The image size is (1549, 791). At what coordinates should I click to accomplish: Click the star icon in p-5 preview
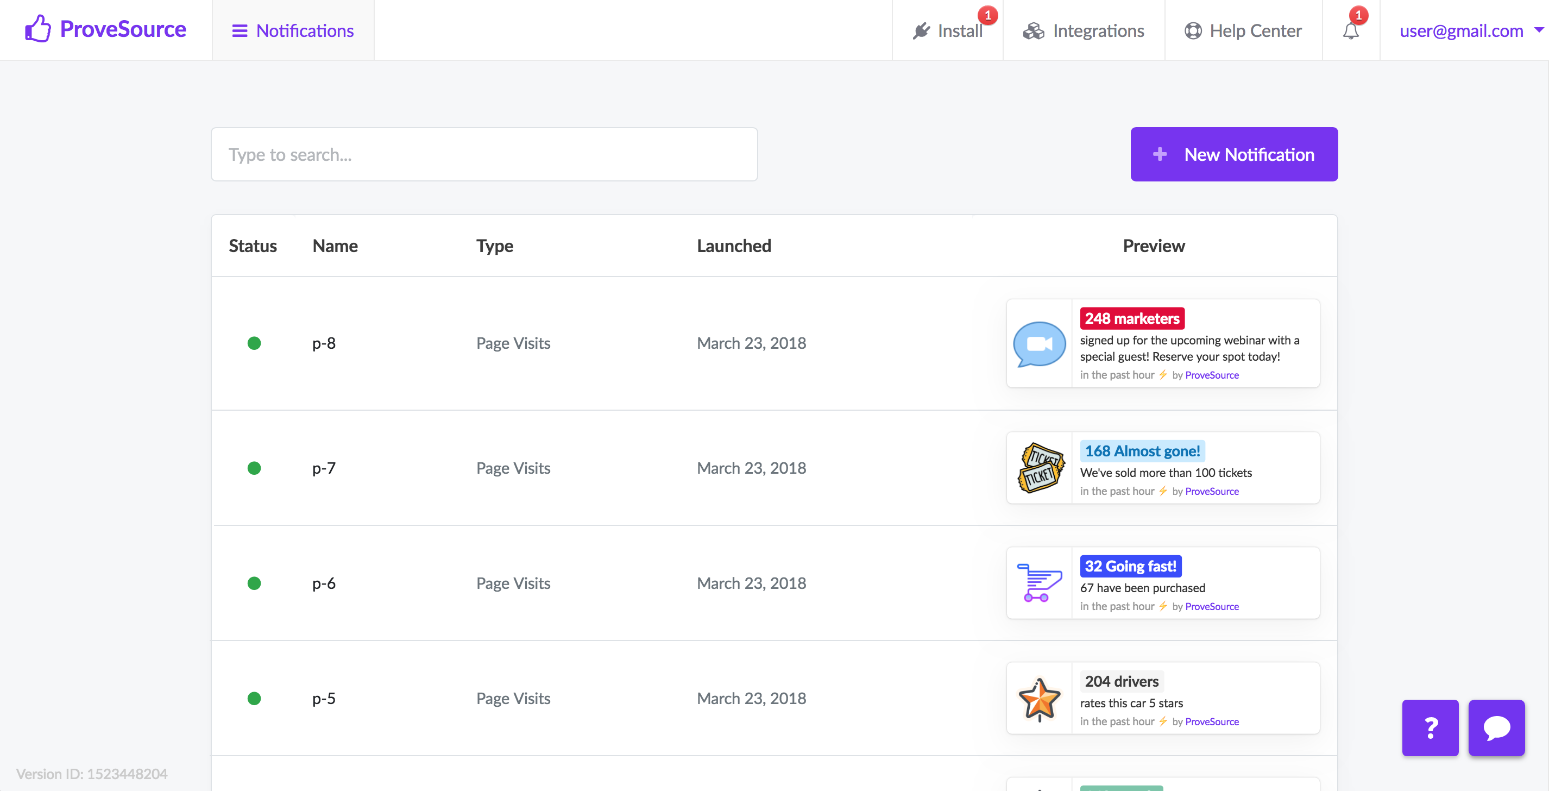click(x=1039, y=698)
